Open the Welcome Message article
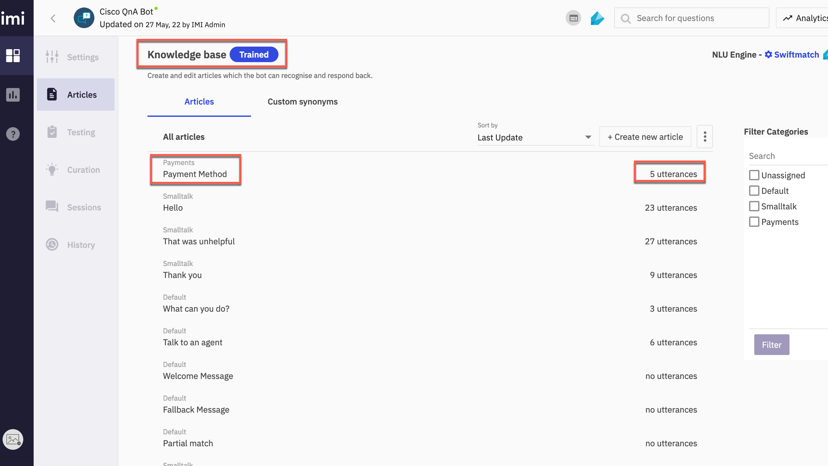Viewport: 828px width, 466px height. click(x=198, y=376)
